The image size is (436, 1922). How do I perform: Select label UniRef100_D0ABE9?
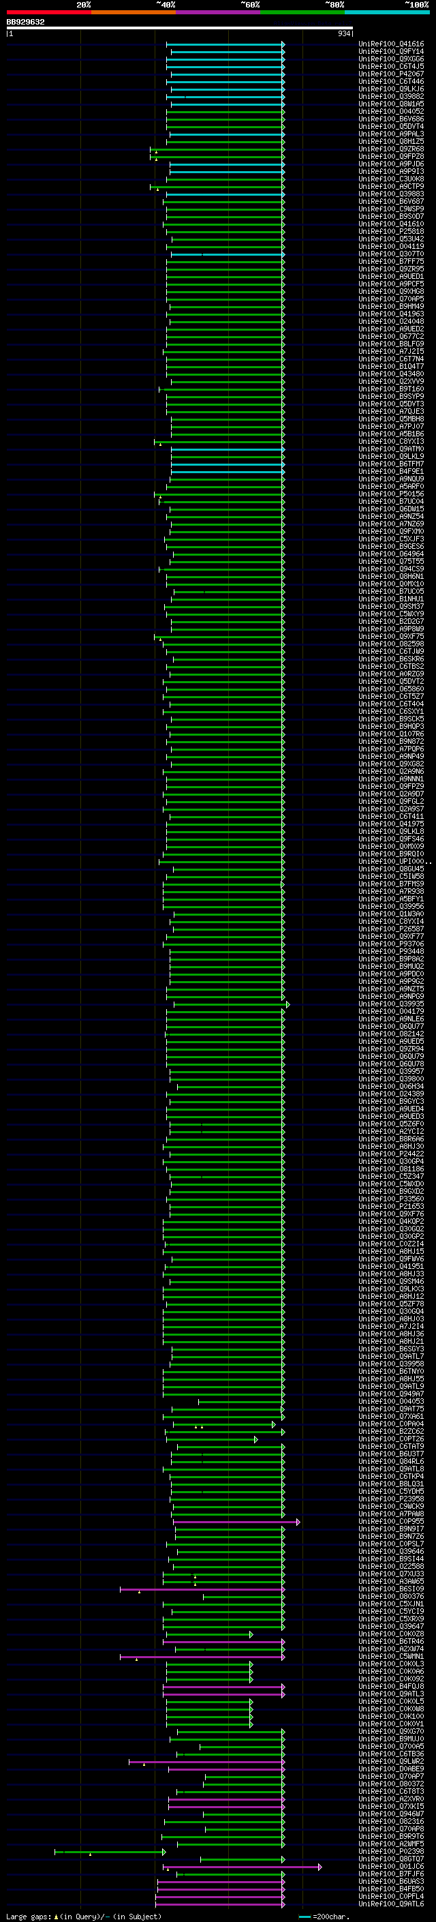[390, 1770]
